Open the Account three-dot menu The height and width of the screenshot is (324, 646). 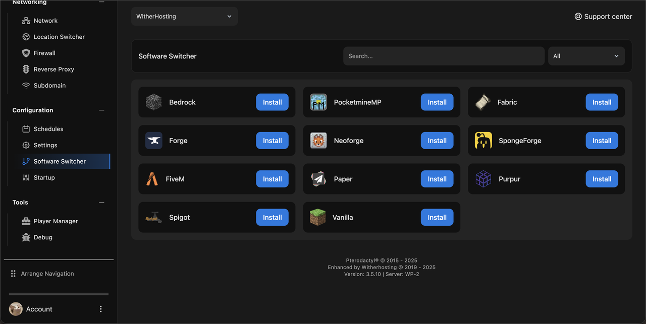pos(100,309)
